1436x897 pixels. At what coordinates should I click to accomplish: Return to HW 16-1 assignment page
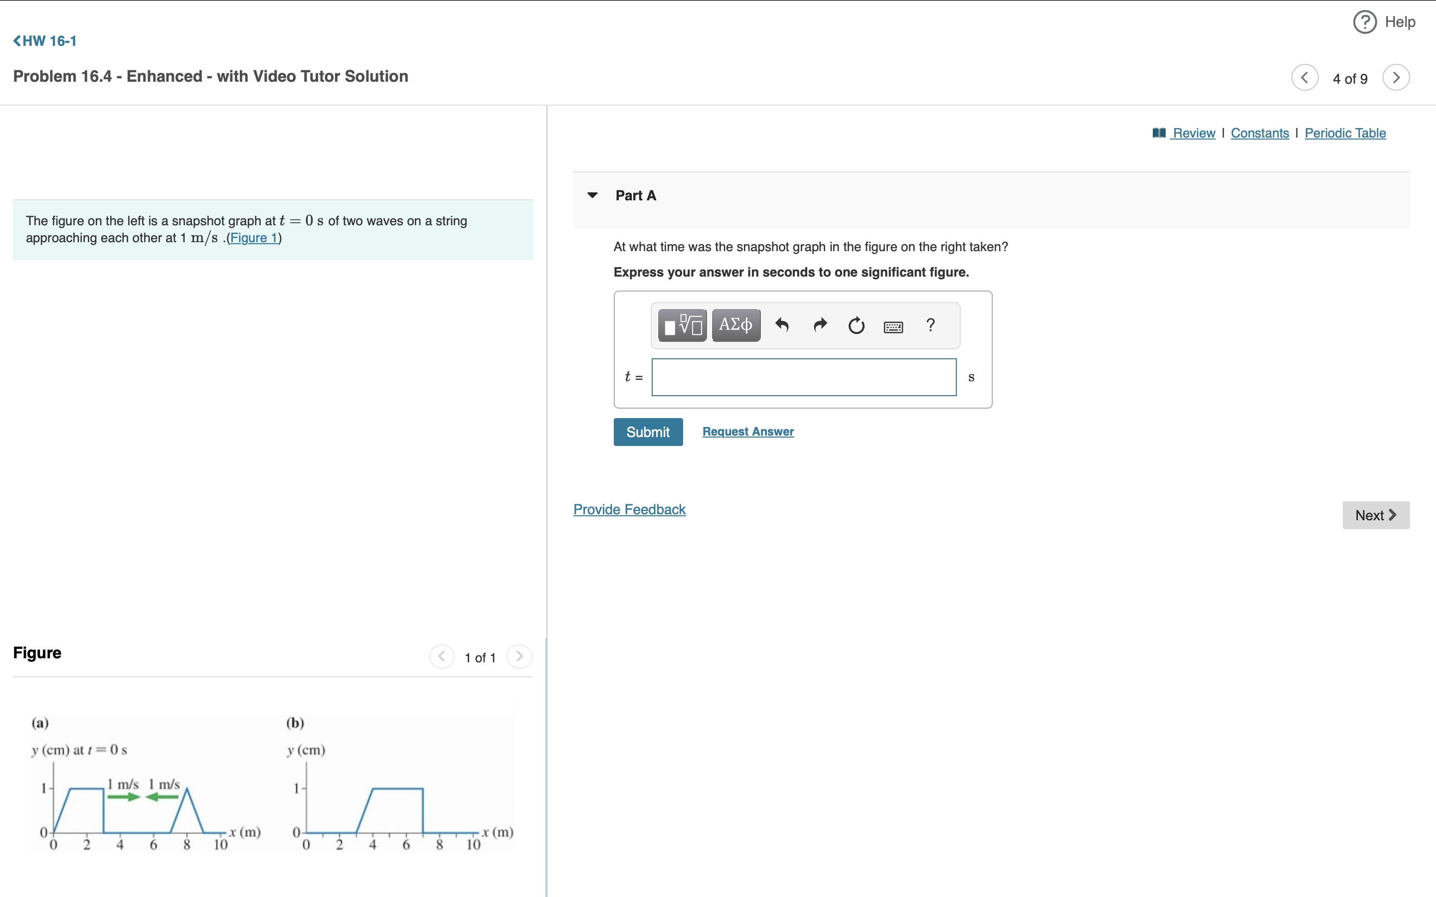coord(44,40)
